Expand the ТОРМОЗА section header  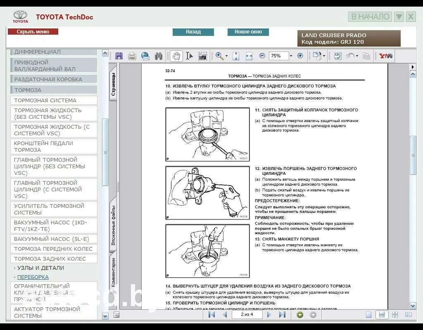point(54,90)
